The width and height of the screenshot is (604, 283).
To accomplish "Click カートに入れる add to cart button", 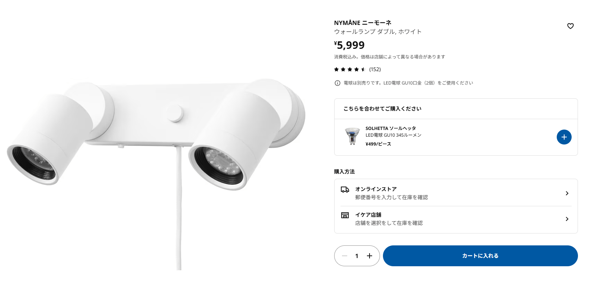I will click(x=480, y=256).
